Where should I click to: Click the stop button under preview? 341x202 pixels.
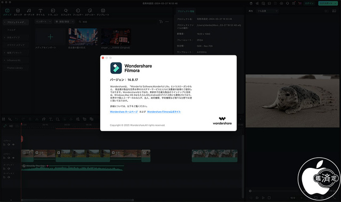[x=269, y=198]
